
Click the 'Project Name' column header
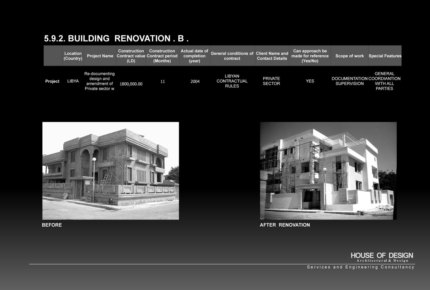pos(100,56)
